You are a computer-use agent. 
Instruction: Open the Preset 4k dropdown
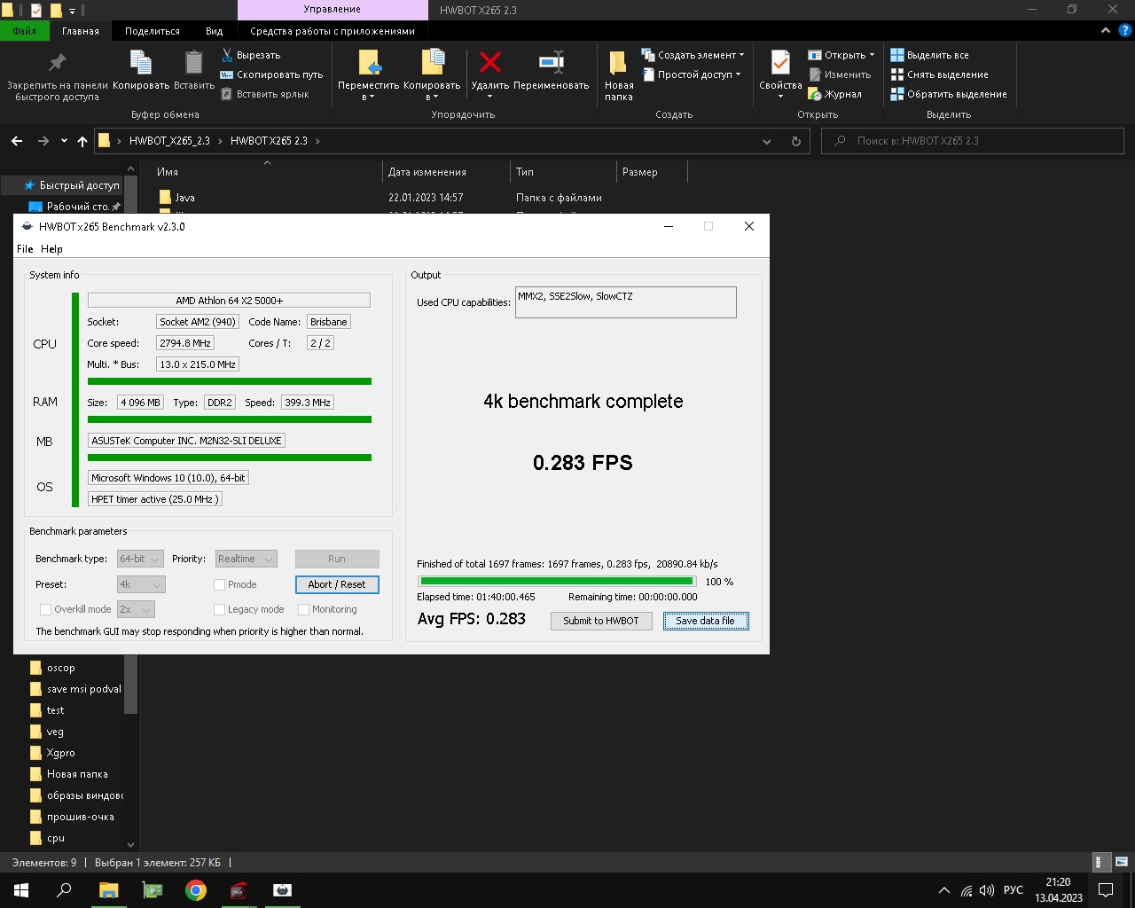(141, 584)
